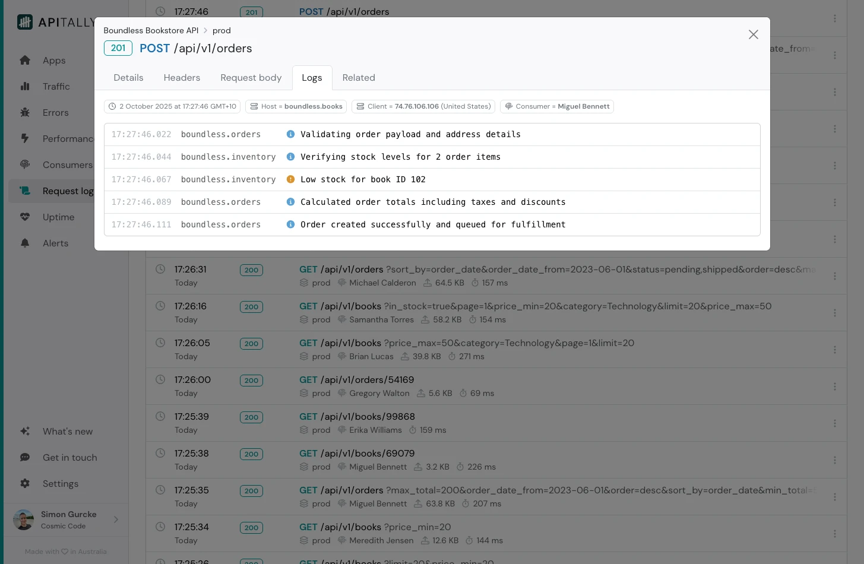Expand Simon Gurcke account chevron
Image resolution: width=864 pixels, height=564 pixels.
coord(116,519)
